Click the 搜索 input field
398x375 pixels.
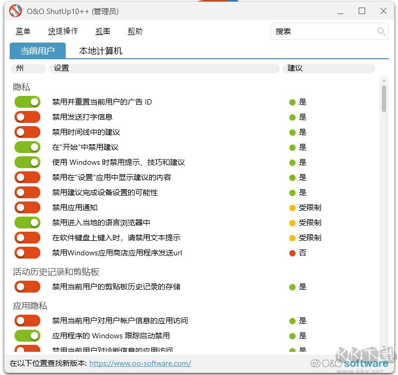tap(329, 31)
